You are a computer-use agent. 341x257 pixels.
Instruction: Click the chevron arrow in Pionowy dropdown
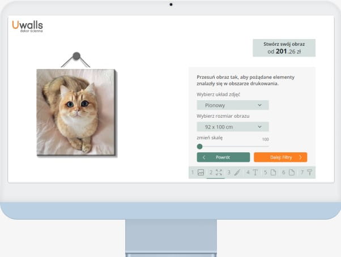[x=259, y=105]
